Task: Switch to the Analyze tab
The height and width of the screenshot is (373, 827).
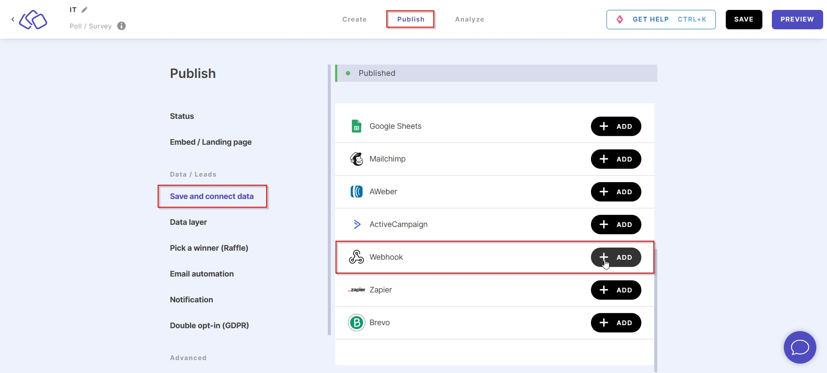Action: 469,19
